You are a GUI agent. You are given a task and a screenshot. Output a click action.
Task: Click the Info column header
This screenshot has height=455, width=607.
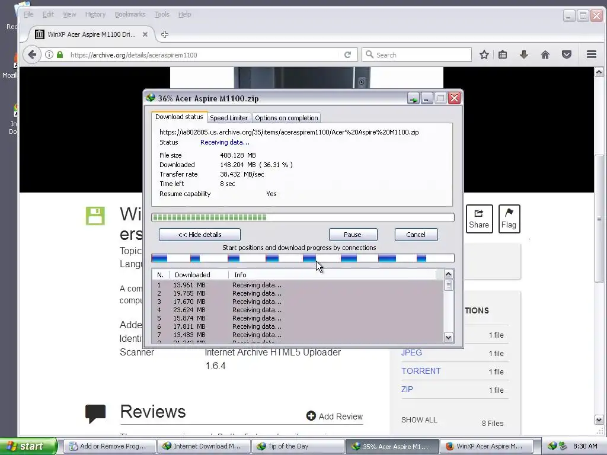pos(332,275)
